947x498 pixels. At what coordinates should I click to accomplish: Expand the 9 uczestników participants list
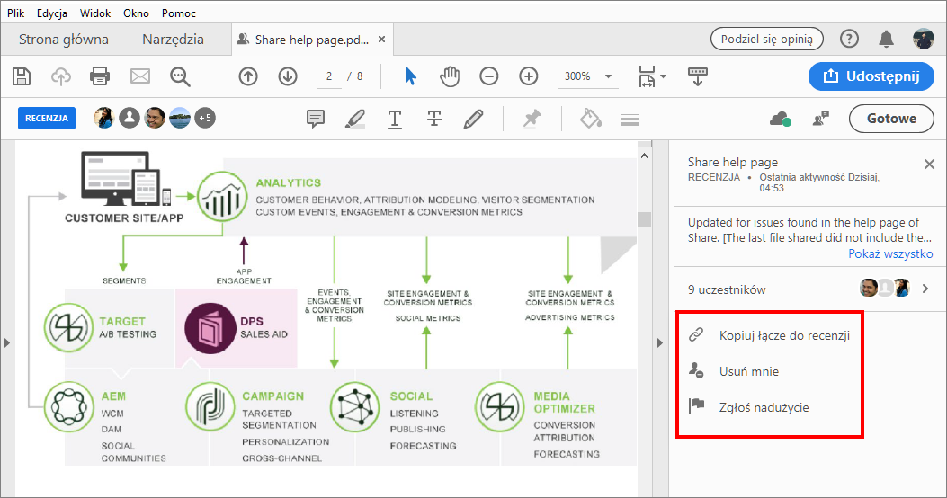(925, 289)
